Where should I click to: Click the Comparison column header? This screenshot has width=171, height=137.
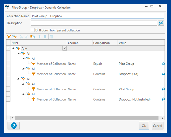coord(105,43)
